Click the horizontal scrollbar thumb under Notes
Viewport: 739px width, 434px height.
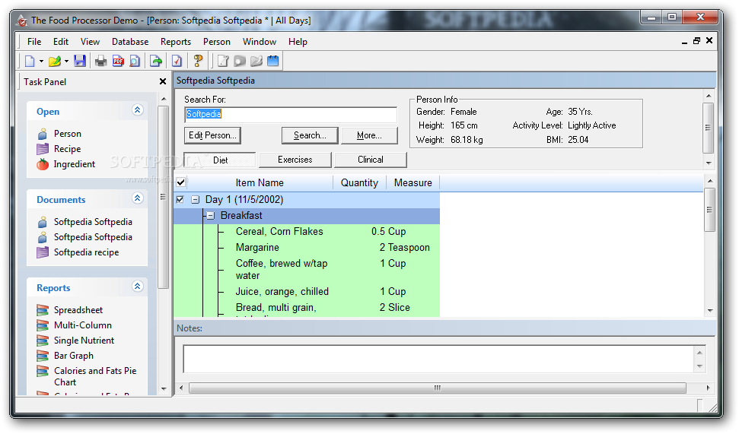pyautogui.click(x=438, y=388)
